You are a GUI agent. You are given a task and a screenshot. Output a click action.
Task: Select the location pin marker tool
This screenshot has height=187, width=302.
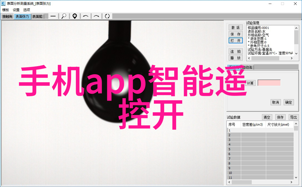coord(74,16)
